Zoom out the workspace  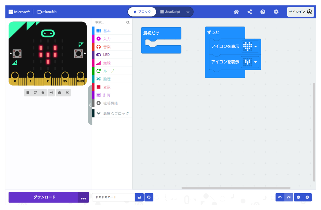click(x=298, y=197)
